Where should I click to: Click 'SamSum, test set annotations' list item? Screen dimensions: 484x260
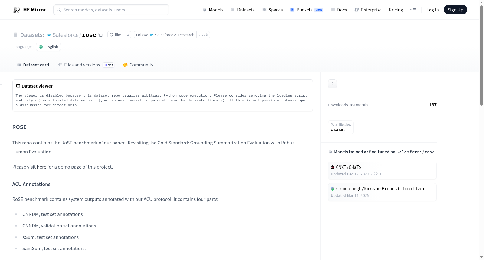pyautogui.click(x=54, y=249)
